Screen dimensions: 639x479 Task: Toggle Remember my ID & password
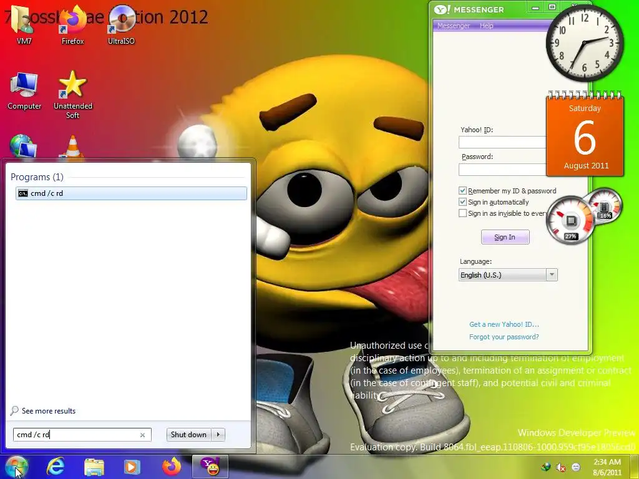pyautogui.click(x=462, y=191)
